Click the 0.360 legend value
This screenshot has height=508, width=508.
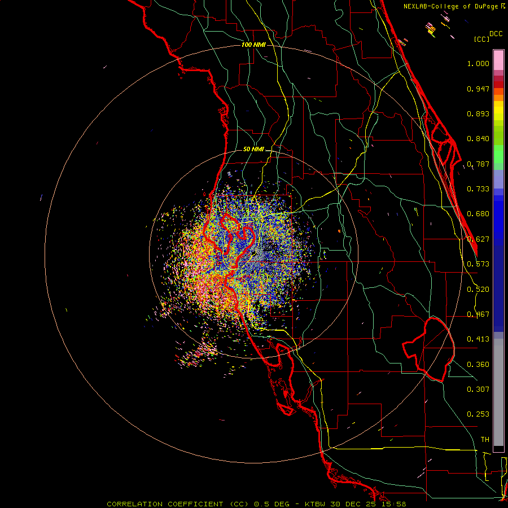point(478,365)
